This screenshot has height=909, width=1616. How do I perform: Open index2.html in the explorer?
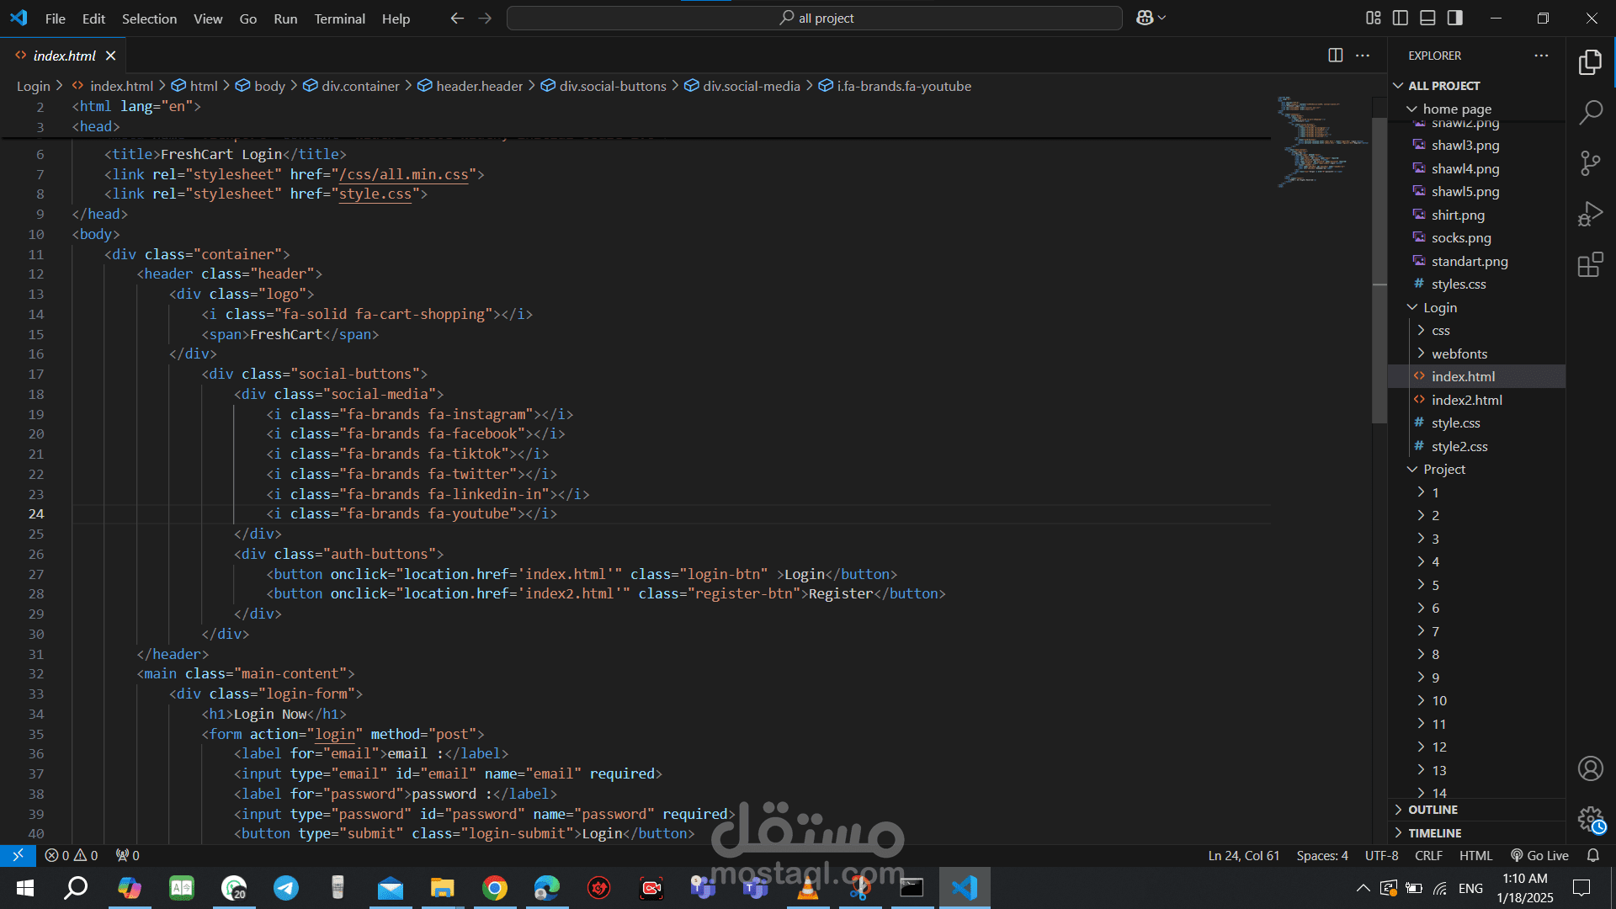tap(1466, 401)
